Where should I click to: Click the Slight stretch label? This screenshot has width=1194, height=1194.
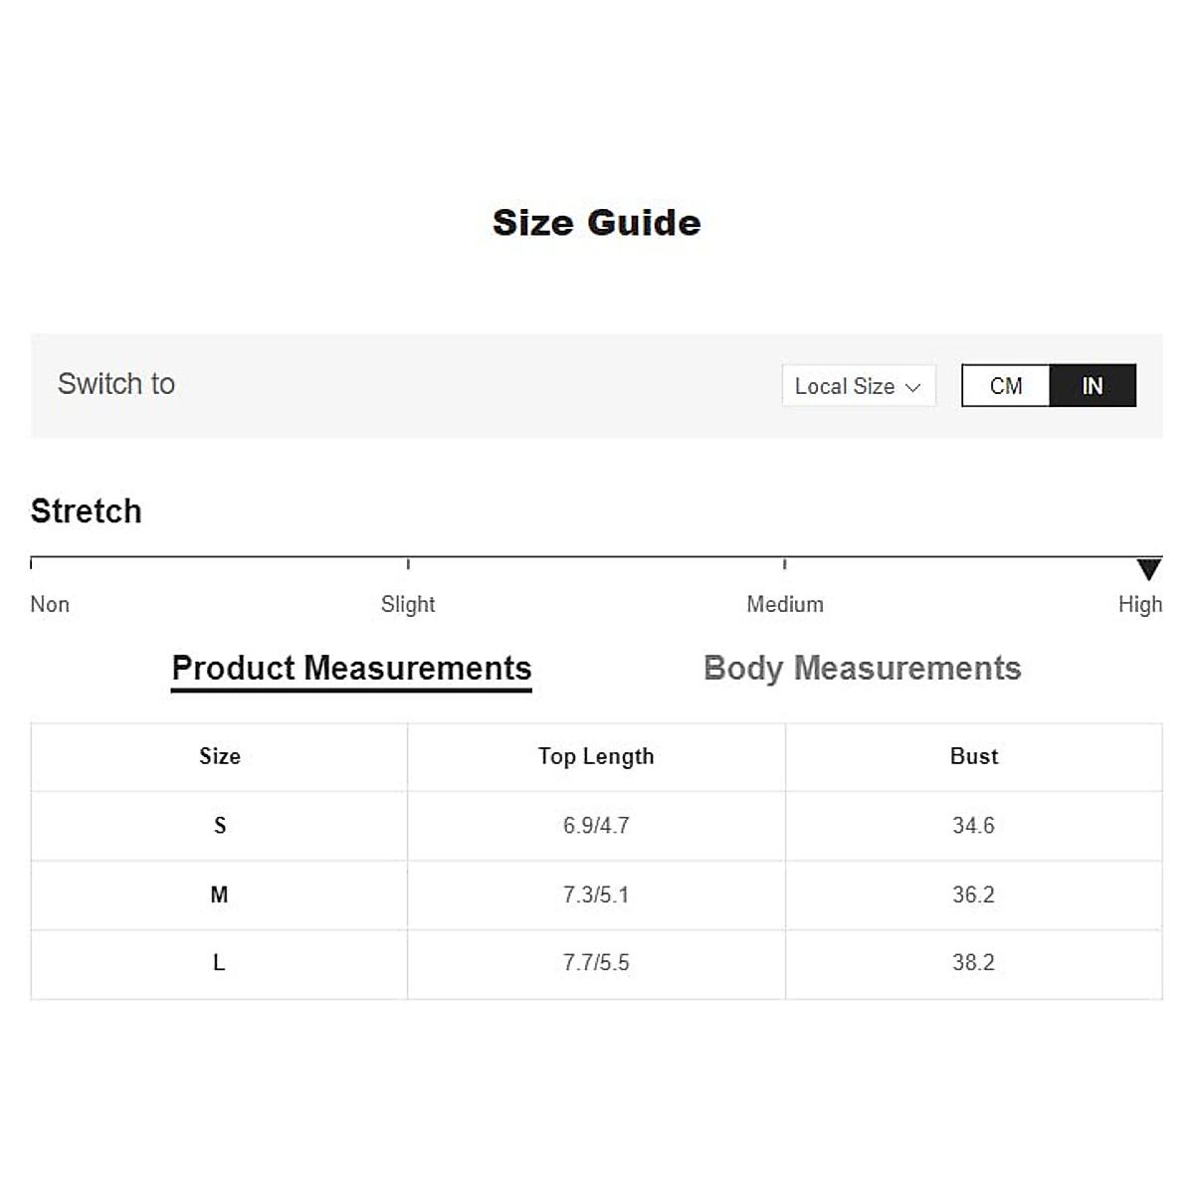click(408, 604)
